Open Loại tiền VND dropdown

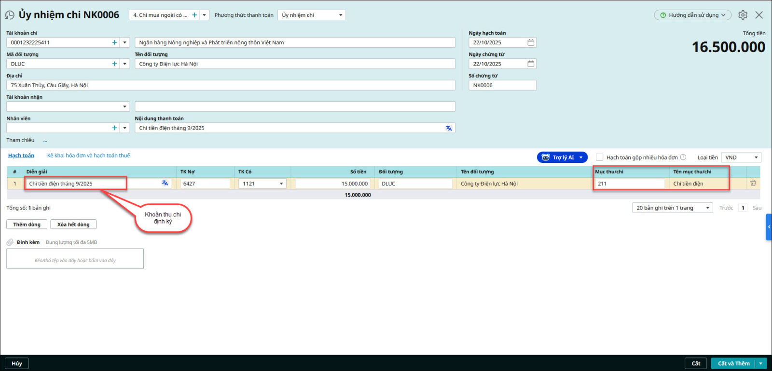pos(756,158)
